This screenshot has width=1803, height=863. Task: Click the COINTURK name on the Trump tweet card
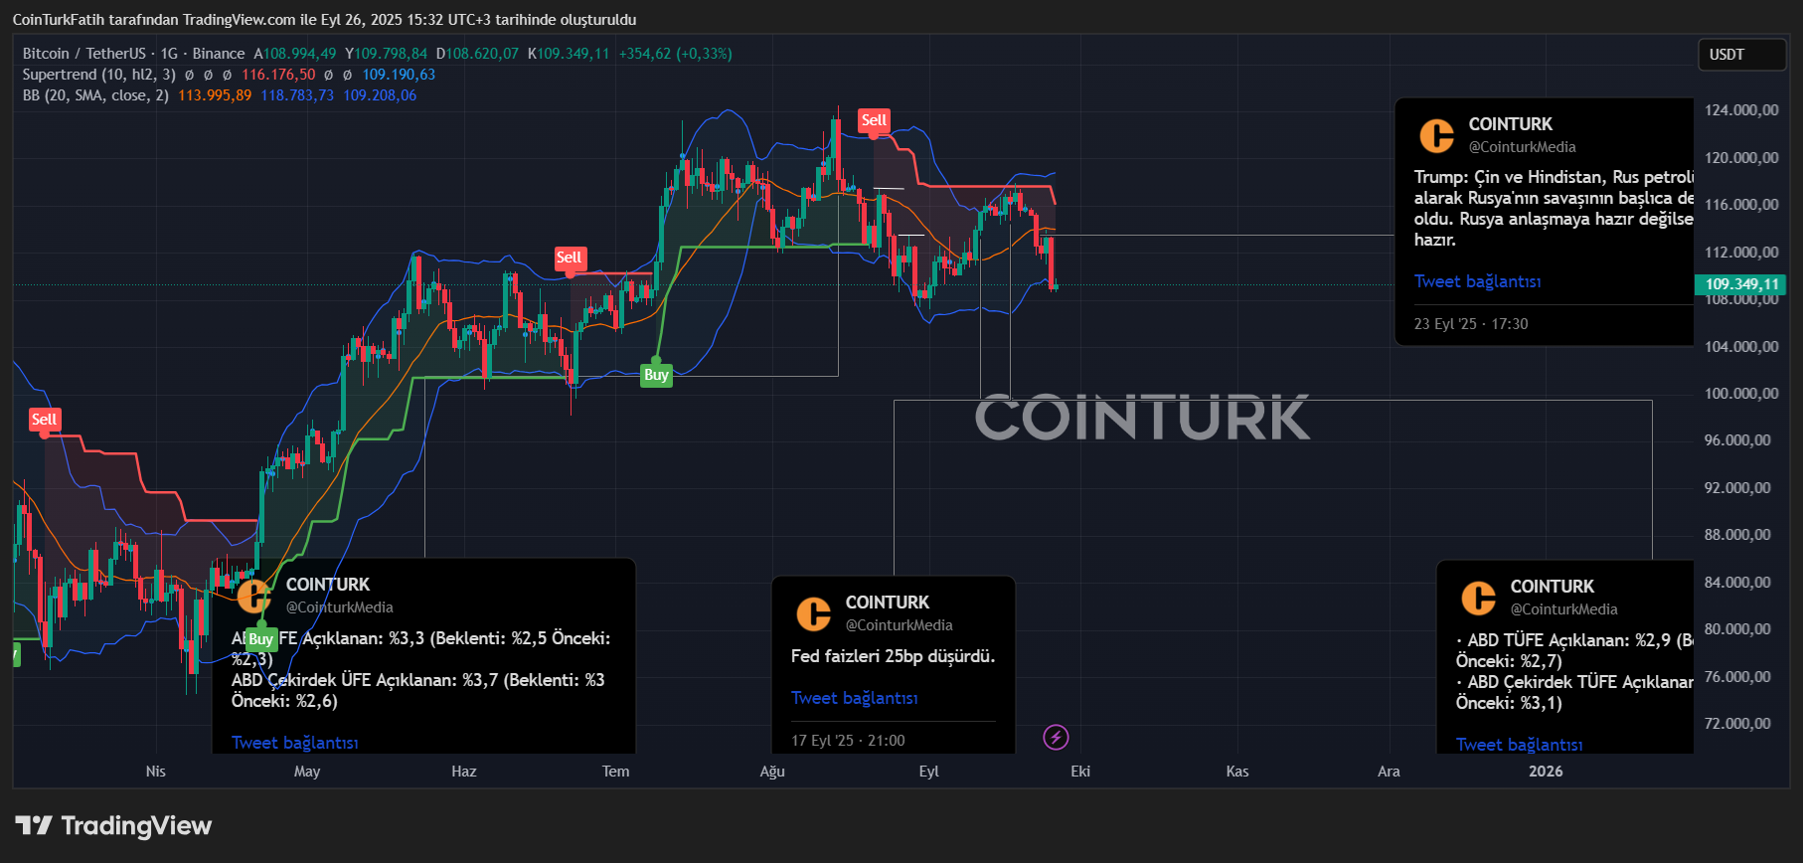1511,124
